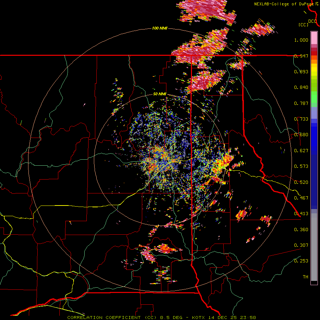Click the 1.000 value on the scale

click(301, 40)
